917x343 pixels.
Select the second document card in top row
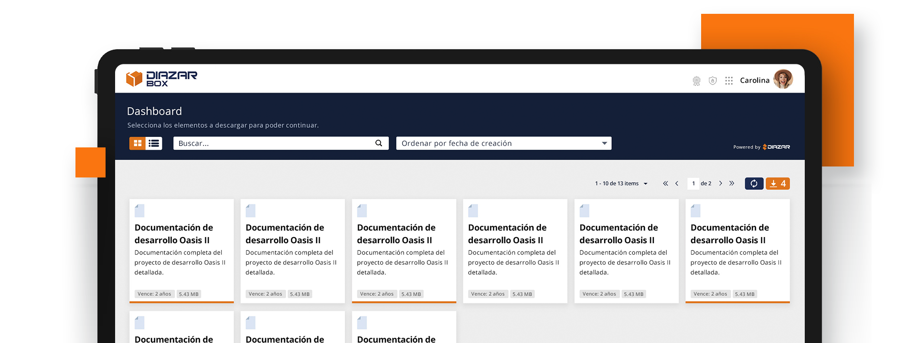point(293,251)
